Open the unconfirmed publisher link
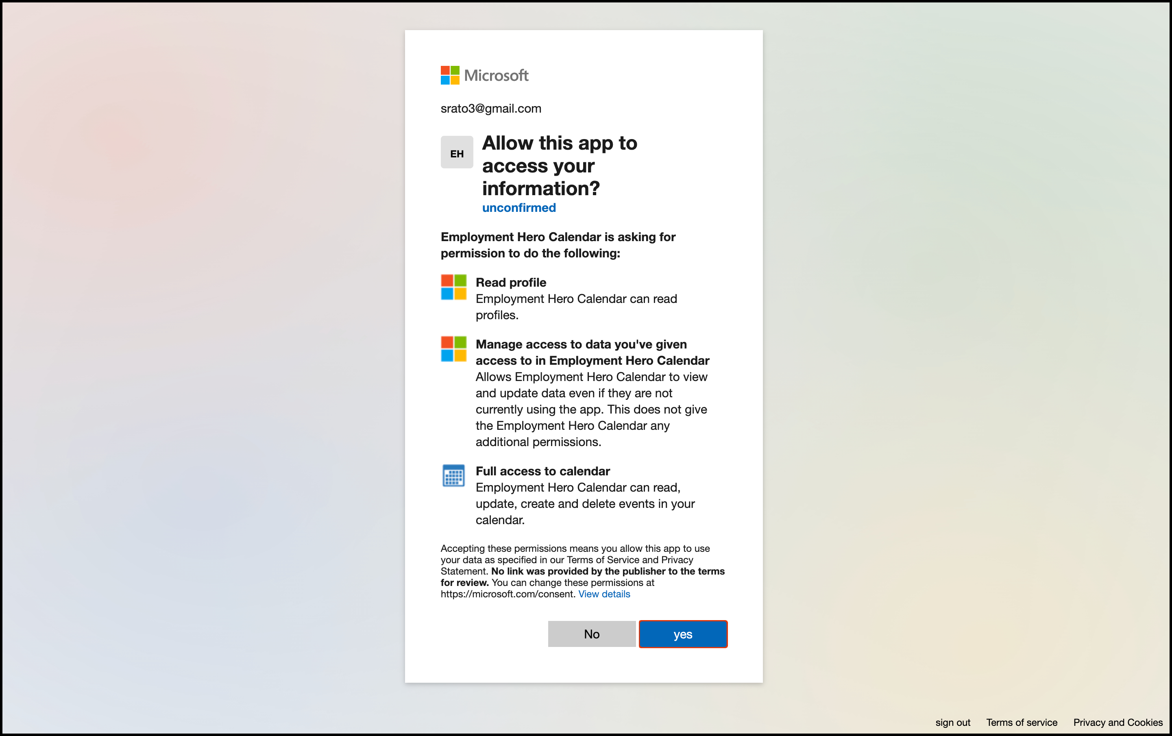Image resolution: width=1172 pixels, height=736 pixels. point(518,208)
